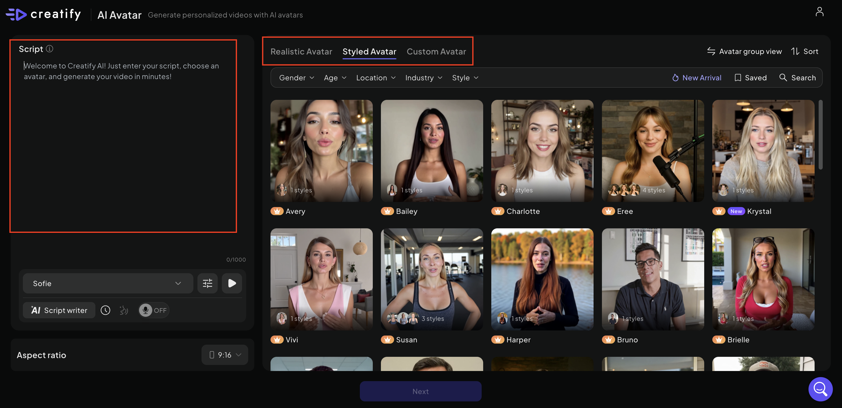Open the avatar Search tool
Viewport: 842px width, 408px height.
pyautogui.click(x=798, y=78)
